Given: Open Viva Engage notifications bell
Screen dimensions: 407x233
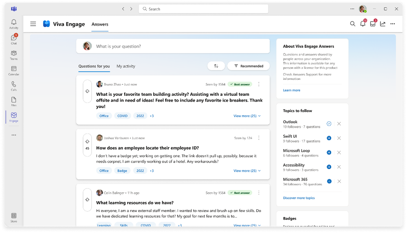Looking at the screenshot, I should coord(363,24).
